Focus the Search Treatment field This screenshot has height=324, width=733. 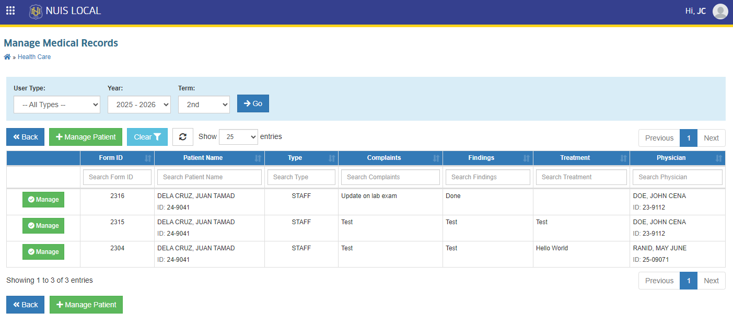[581, 177]
